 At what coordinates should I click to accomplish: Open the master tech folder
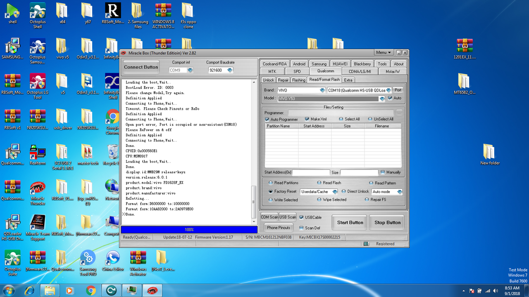(88, 155)
